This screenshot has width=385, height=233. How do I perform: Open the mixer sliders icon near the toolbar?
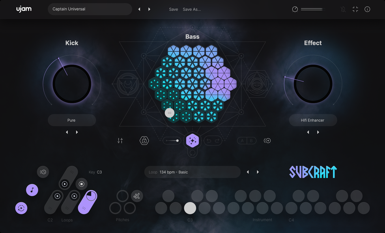[x=120, y=140]
